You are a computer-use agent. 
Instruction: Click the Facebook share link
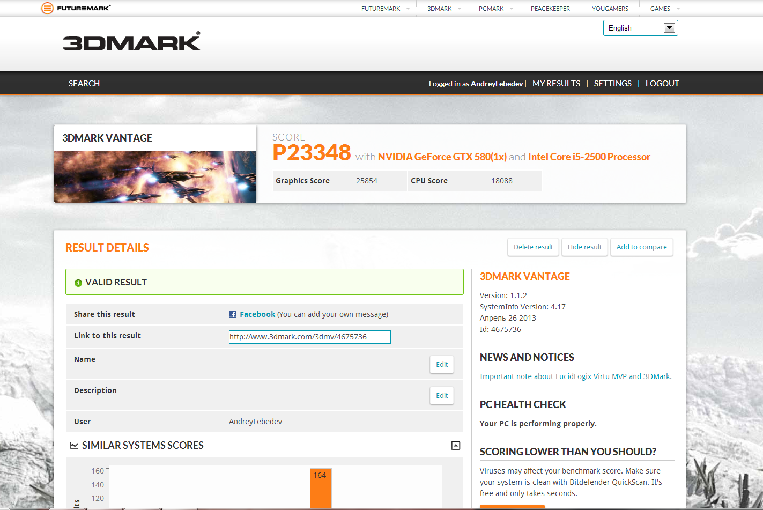257,314
